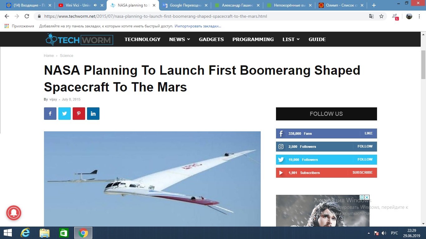Share article via Twitter bird icon
The height and width of the screenshot is (239, 426).
click(65, 114)
